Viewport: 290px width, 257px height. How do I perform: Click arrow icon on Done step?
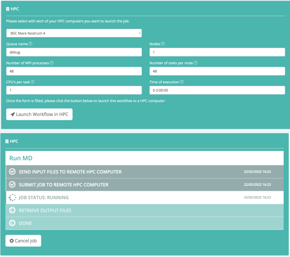(12, 223)
